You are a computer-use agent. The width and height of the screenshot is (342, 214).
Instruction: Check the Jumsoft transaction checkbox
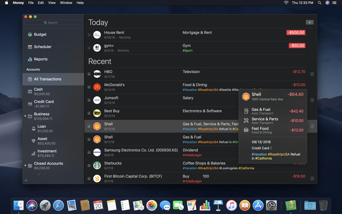tap(89, 100)
